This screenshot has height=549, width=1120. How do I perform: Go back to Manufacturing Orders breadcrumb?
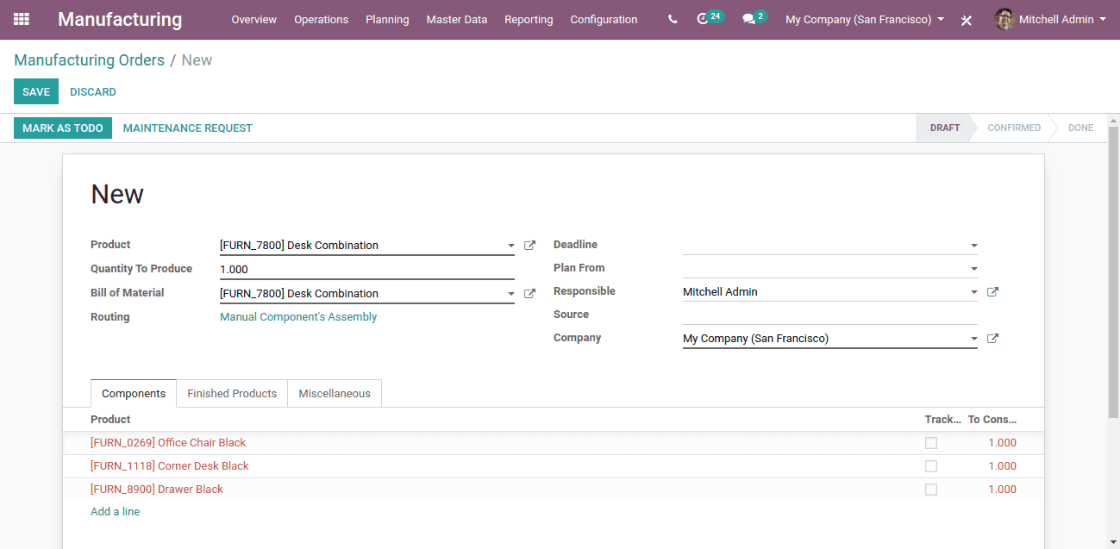click(x=89, y=60)
